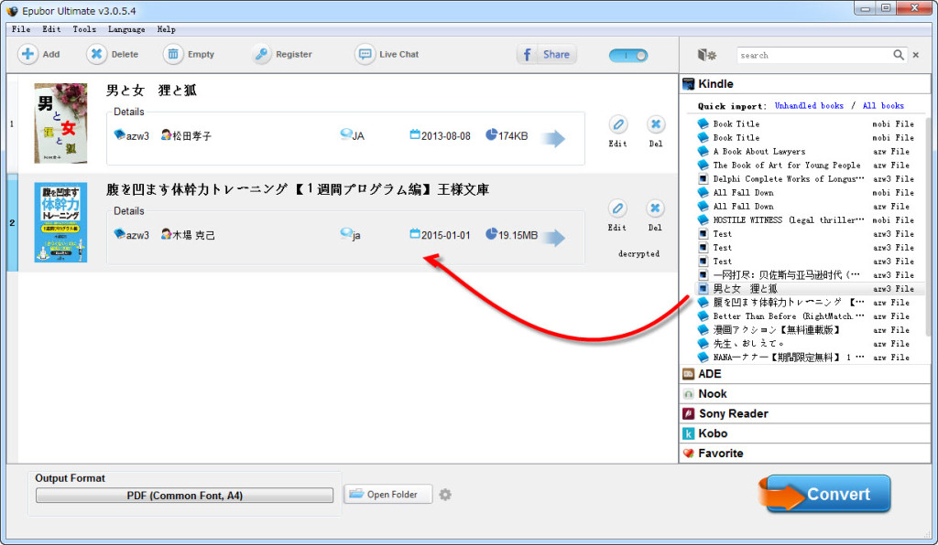Open the library settings book-gear icon
This screenshot has height=545, width=938.
(x=706, y=55)
